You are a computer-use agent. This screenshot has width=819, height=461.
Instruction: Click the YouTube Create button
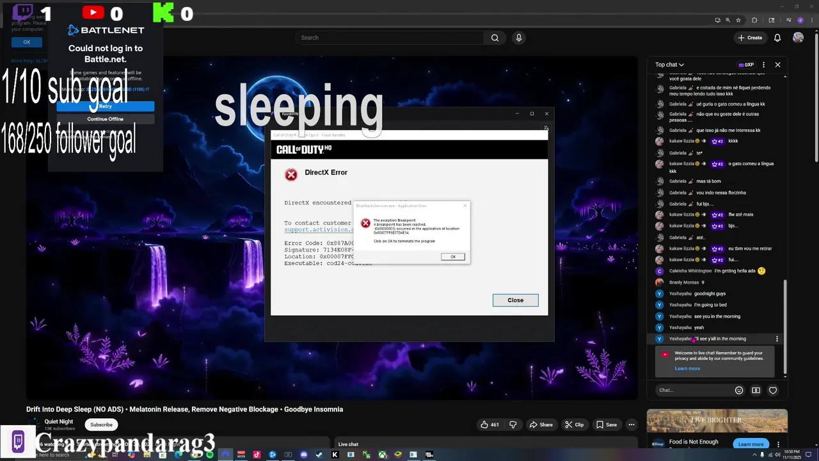[750, 38]
